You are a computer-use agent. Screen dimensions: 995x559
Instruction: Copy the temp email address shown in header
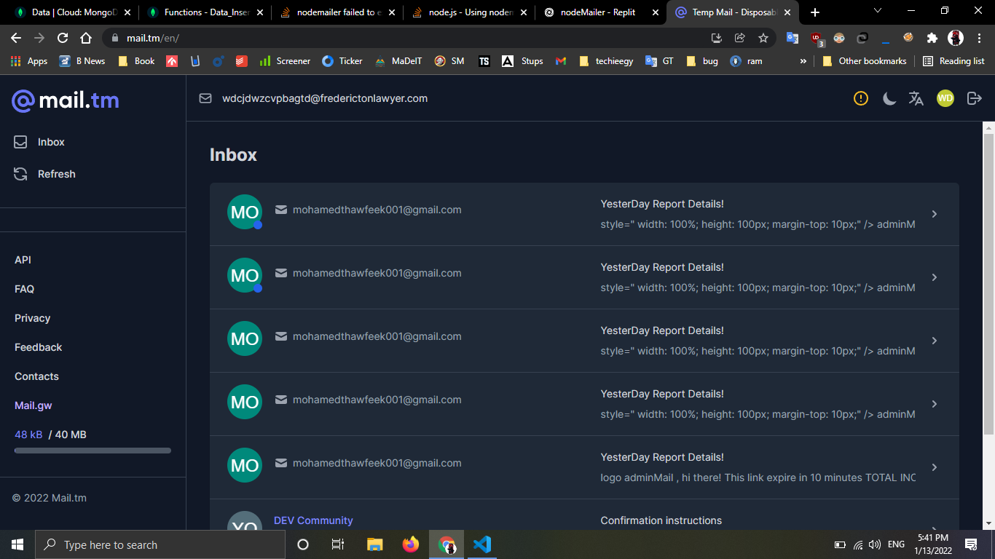tap(324, 98)
